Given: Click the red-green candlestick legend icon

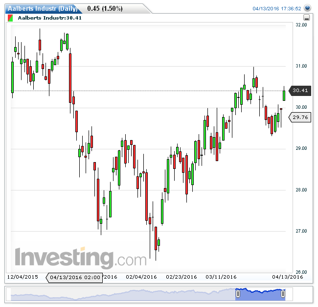Looking at the screenshot, I should (x=10, y=18).
